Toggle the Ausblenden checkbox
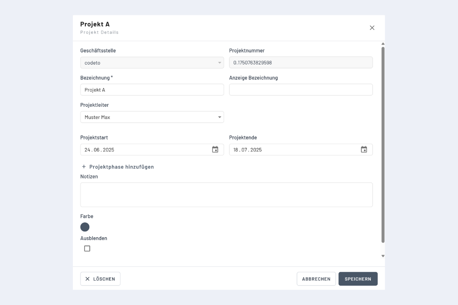The height and width of the screenshot is (305, 458). coord(87,249)
